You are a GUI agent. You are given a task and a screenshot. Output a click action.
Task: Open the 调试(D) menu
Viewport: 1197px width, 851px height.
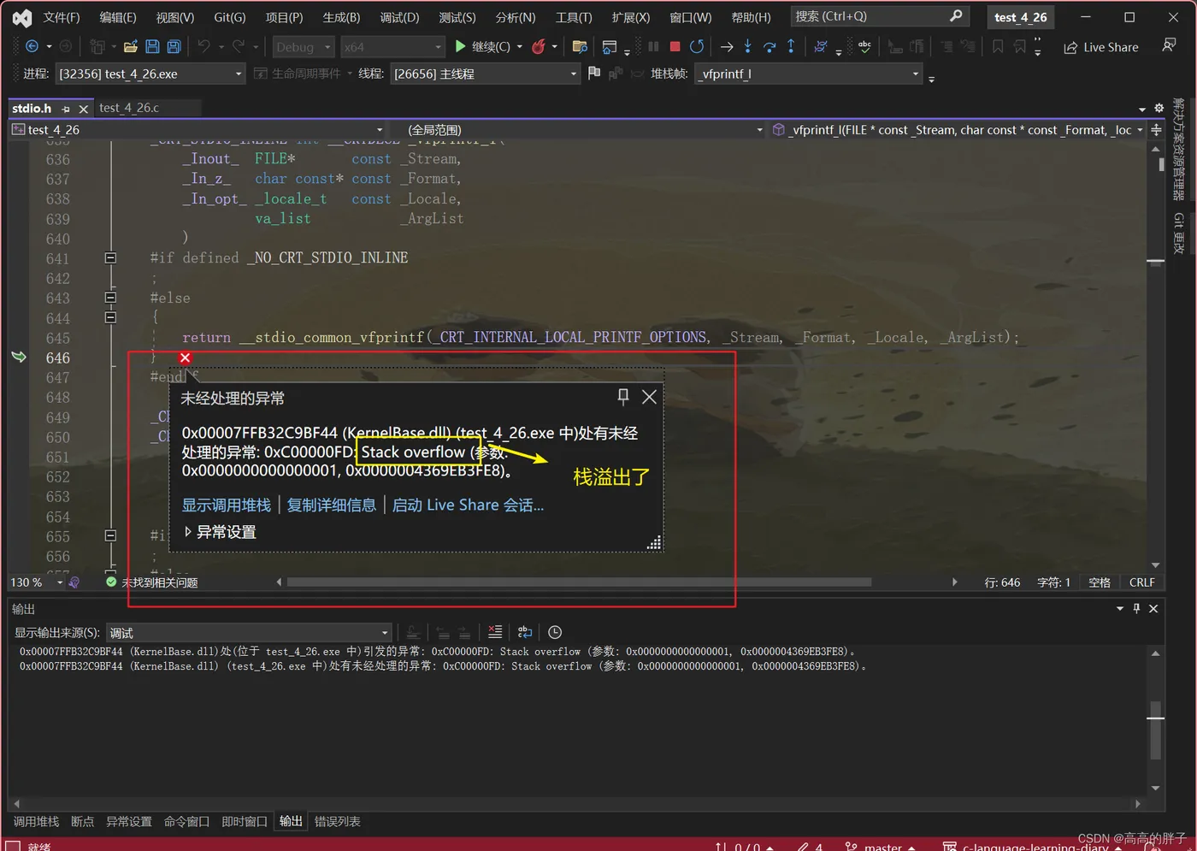pos(399,17)
